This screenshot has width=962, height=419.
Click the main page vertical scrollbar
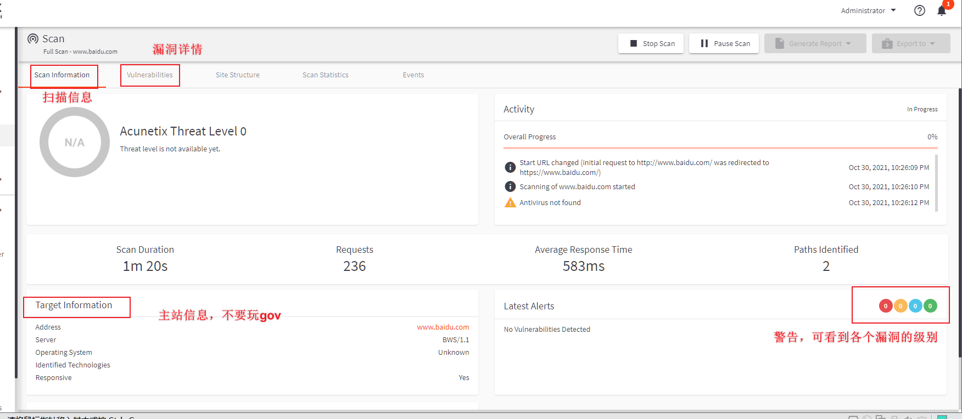(x=960, y=222)
